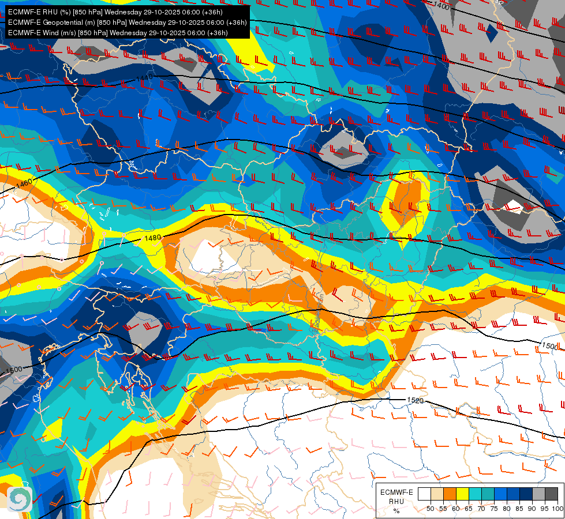The height and width of the screenshot is (519, 565).
Task: Click the legend label '50'
Action: (430, 509)
